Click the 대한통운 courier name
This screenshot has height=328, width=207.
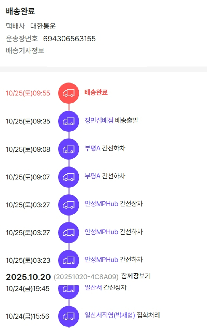point(43,26)
